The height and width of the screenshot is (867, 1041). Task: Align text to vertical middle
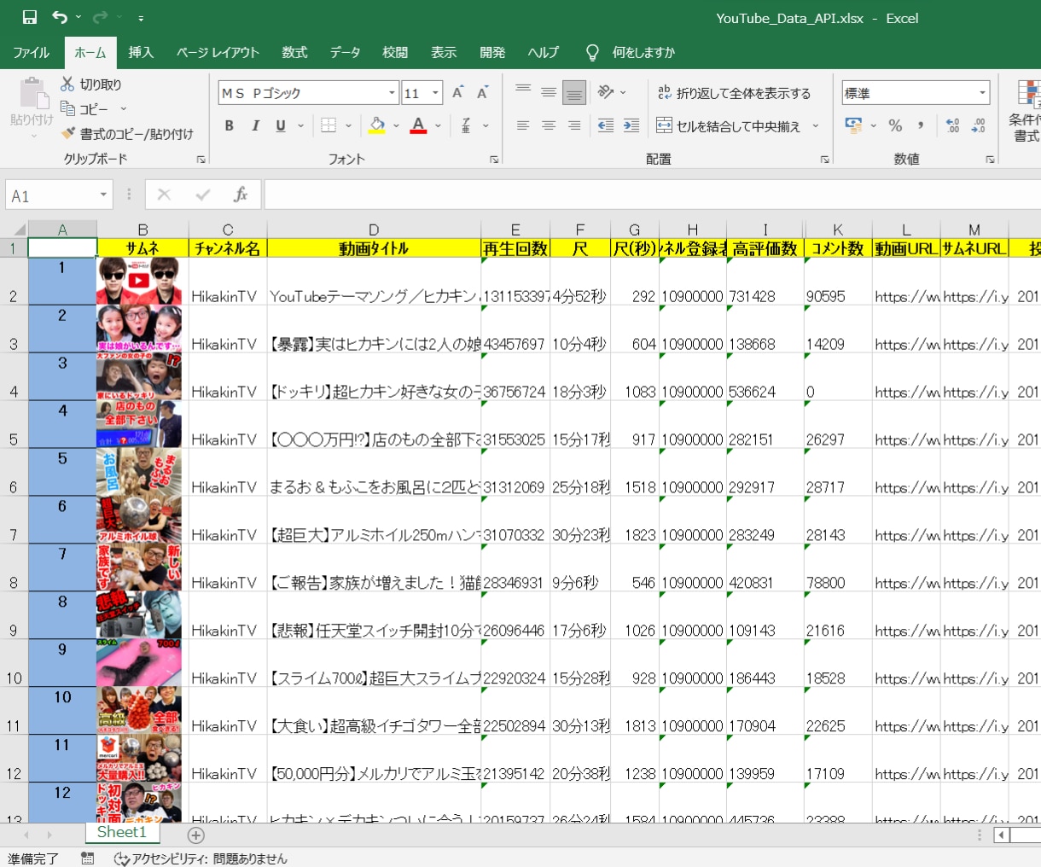[x=549, y=92]
